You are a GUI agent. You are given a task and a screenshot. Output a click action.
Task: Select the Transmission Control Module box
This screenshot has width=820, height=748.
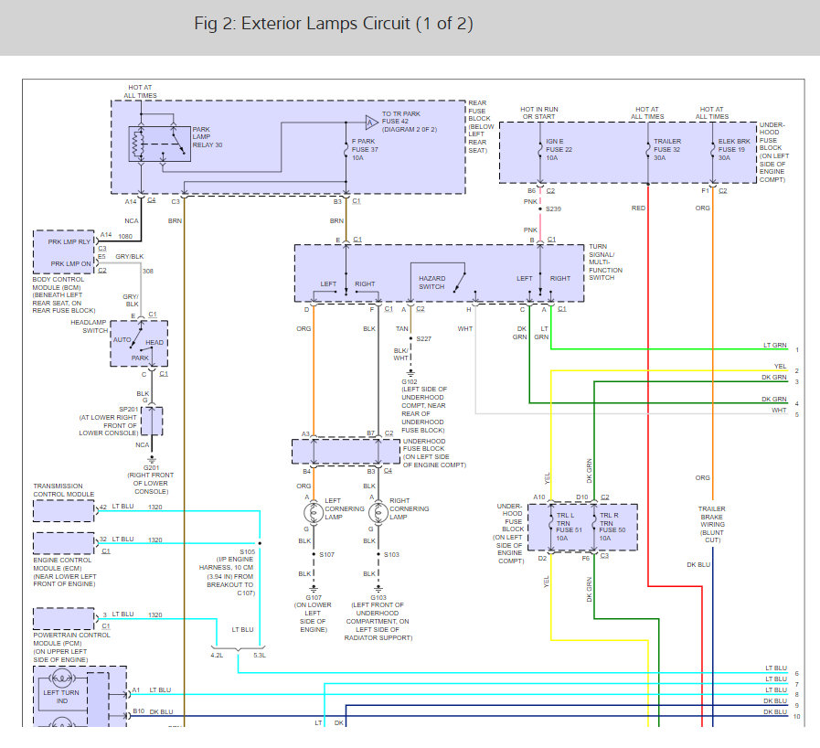pos(63,510)
